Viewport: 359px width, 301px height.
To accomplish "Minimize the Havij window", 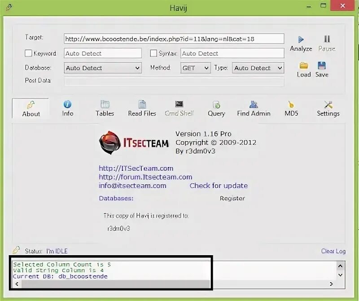I will pyautogui.click(x=309, y=6).
